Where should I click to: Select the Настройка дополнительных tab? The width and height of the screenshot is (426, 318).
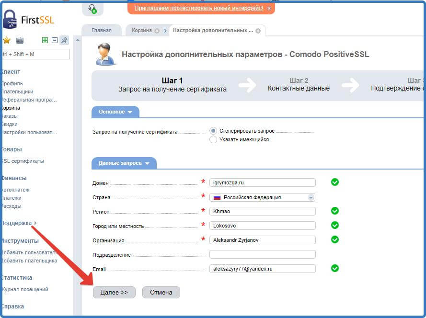213,31
